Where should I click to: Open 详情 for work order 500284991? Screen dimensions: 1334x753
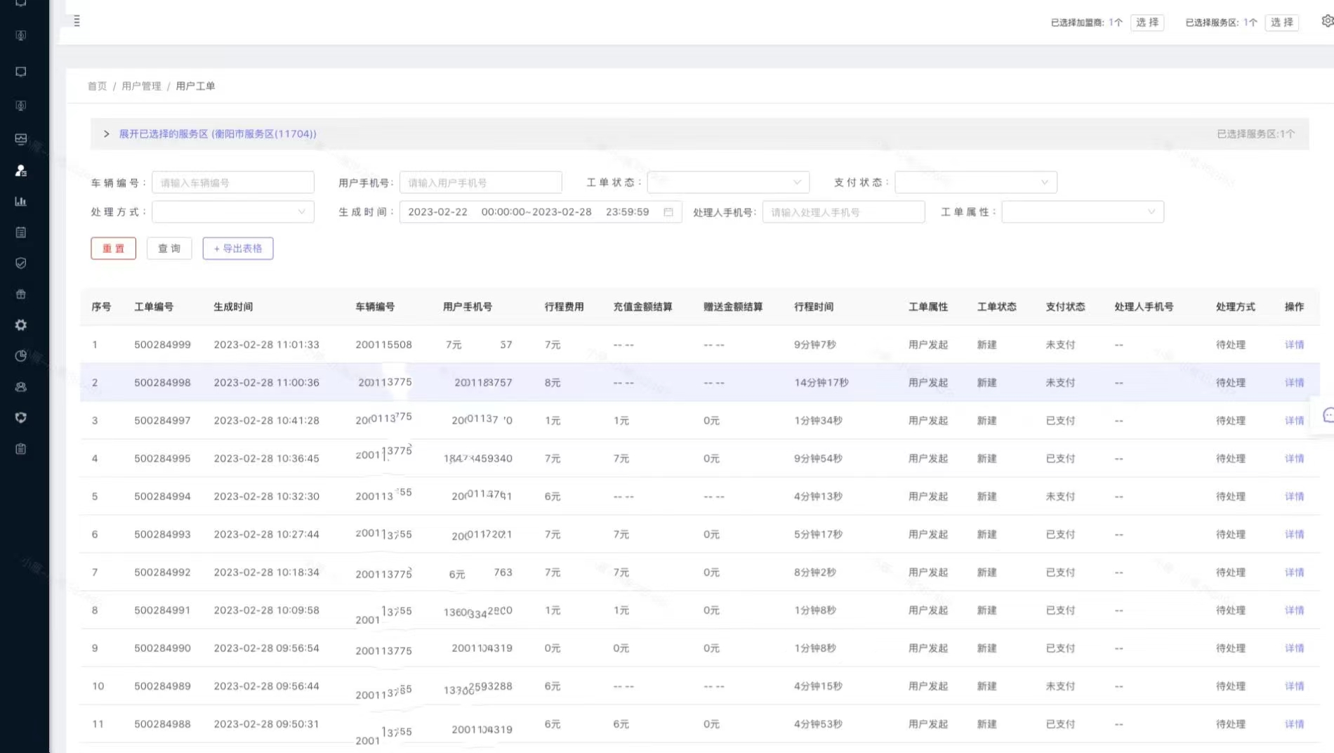[x=1294, y=610]
